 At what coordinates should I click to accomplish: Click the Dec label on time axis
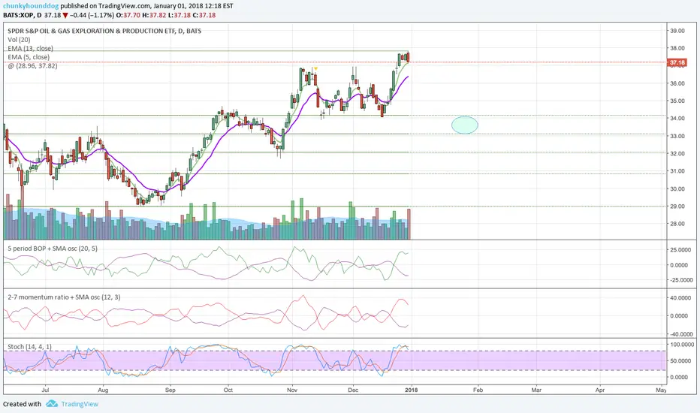353,390
